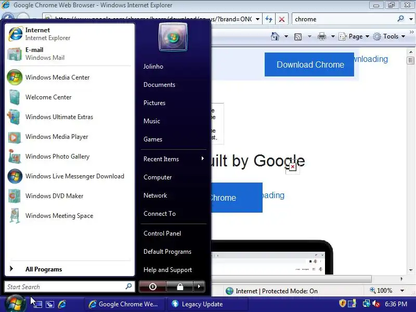Open zoom level dropdown arrow
Image resolution: width=416 pixels, height=312 pixels.
(402, 291)
